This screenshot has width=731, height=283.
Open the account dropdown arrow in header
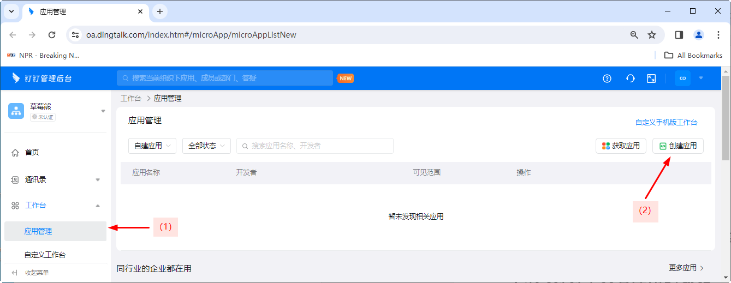coord(701,78)
